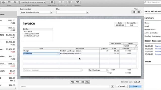This screenshot has width=161, height=90.
Task: Select the right View layout icon
Action: 139,12
